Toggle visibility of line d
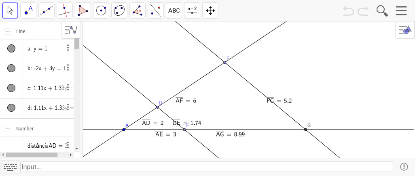 (11, 107)
